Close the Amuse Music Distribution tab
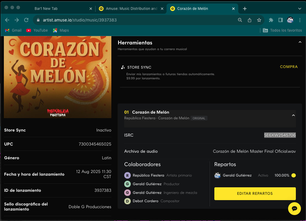The width and height of the screenshot is (306, 221). click(162, 9)
